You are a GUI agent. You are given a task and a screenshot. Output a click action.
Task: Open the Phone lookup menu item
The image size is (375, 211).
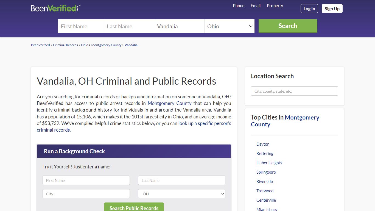pyautogui.click(x=239, y=6)
